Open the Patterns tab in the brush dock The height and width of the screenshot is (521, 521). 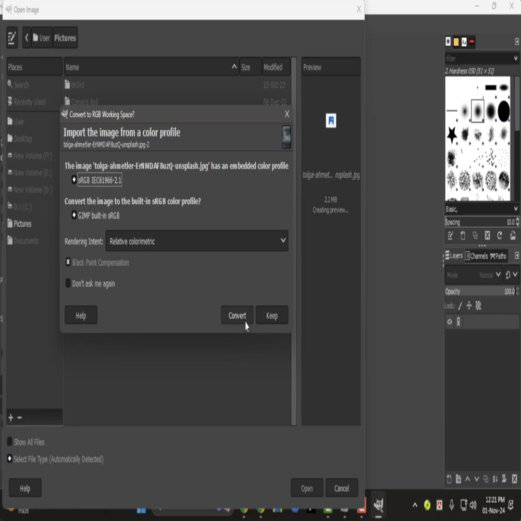click(456, 42)
